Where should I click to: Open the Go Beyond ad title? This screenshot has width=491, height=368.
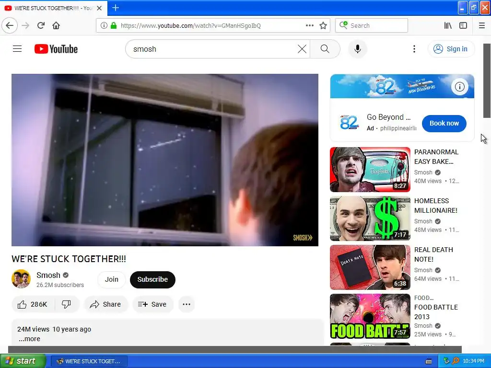388,117
